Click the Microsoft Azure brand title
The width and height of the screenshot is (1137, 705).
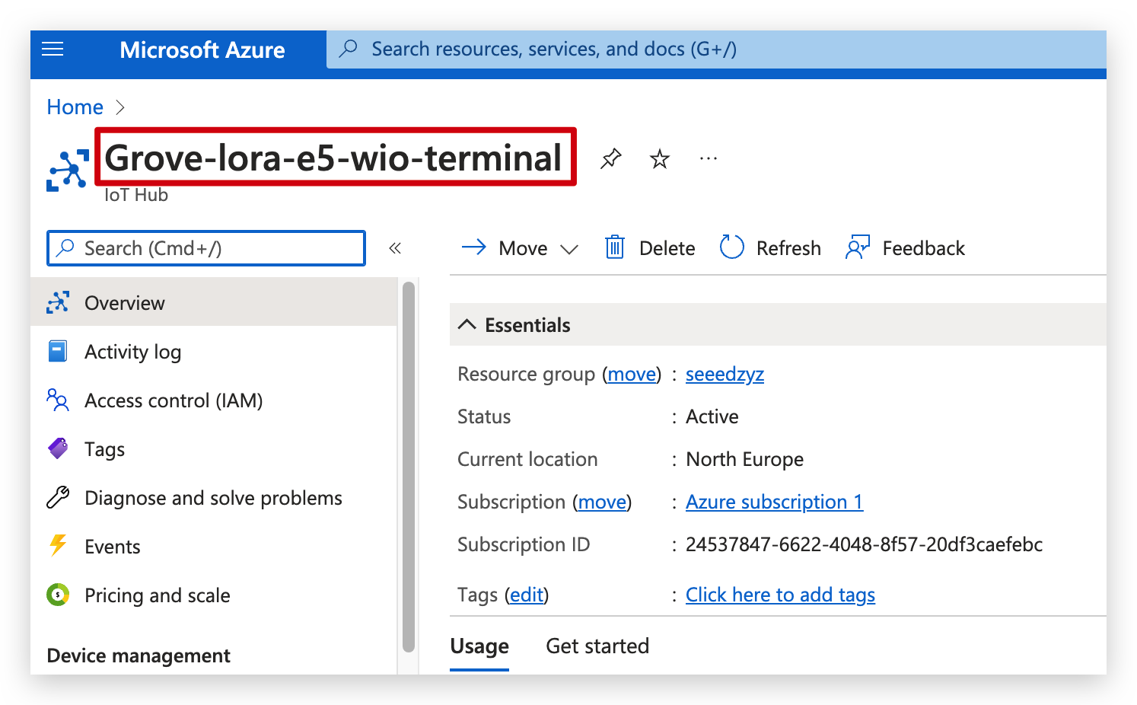(x=202, y=50)
